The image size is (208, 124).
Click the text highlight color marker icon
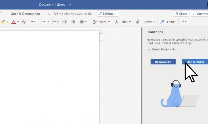click(x=3, y=22)
